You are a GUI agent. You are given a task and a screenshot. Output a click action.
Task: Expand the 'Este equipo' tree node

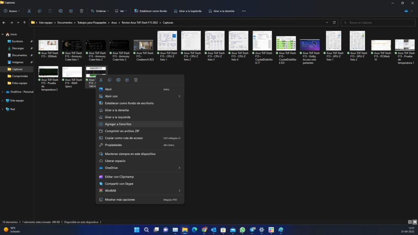[3, 100]
